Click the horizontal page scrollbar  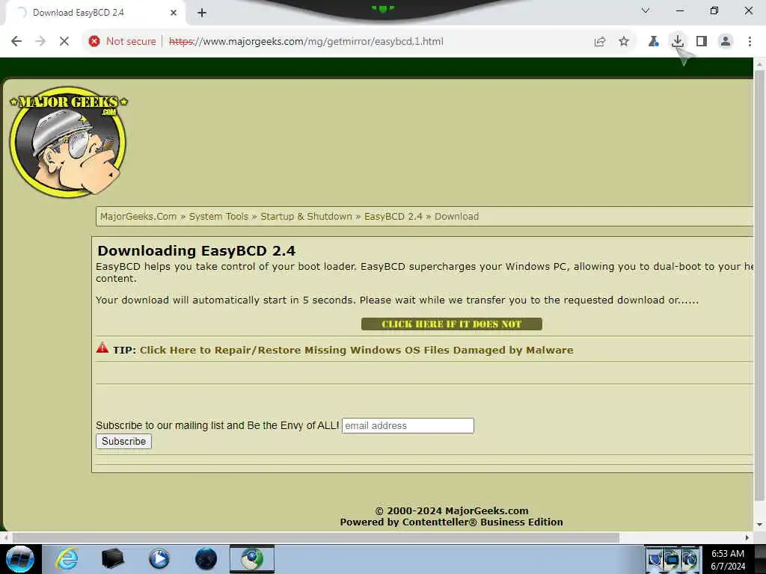(x=316, y=537)
